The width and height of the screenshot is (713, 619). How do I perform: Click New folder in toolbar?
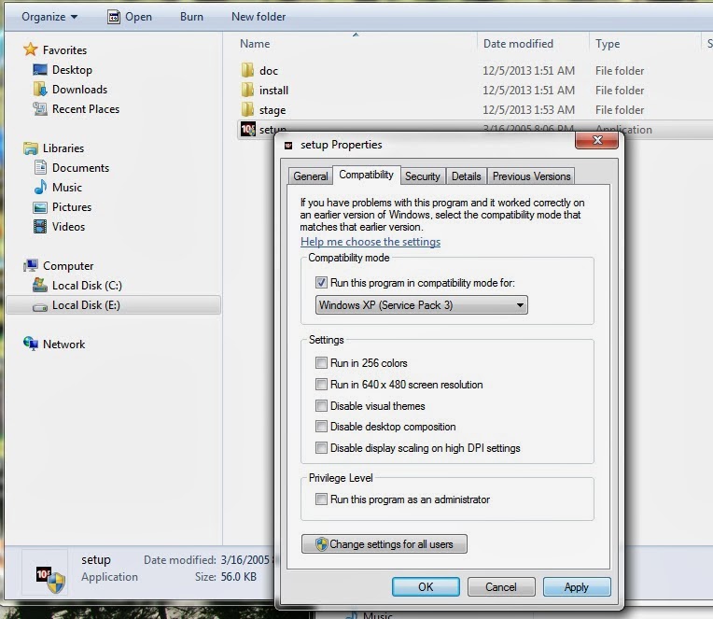(x=259, y=17)
